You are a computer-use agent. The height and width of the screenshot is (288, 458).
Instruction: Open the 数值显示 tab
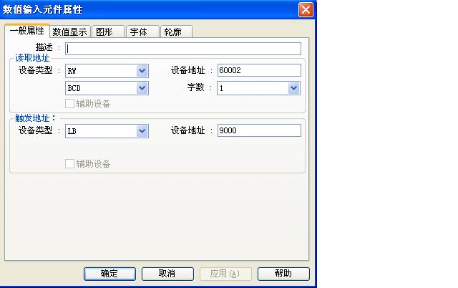coord(70,32)
